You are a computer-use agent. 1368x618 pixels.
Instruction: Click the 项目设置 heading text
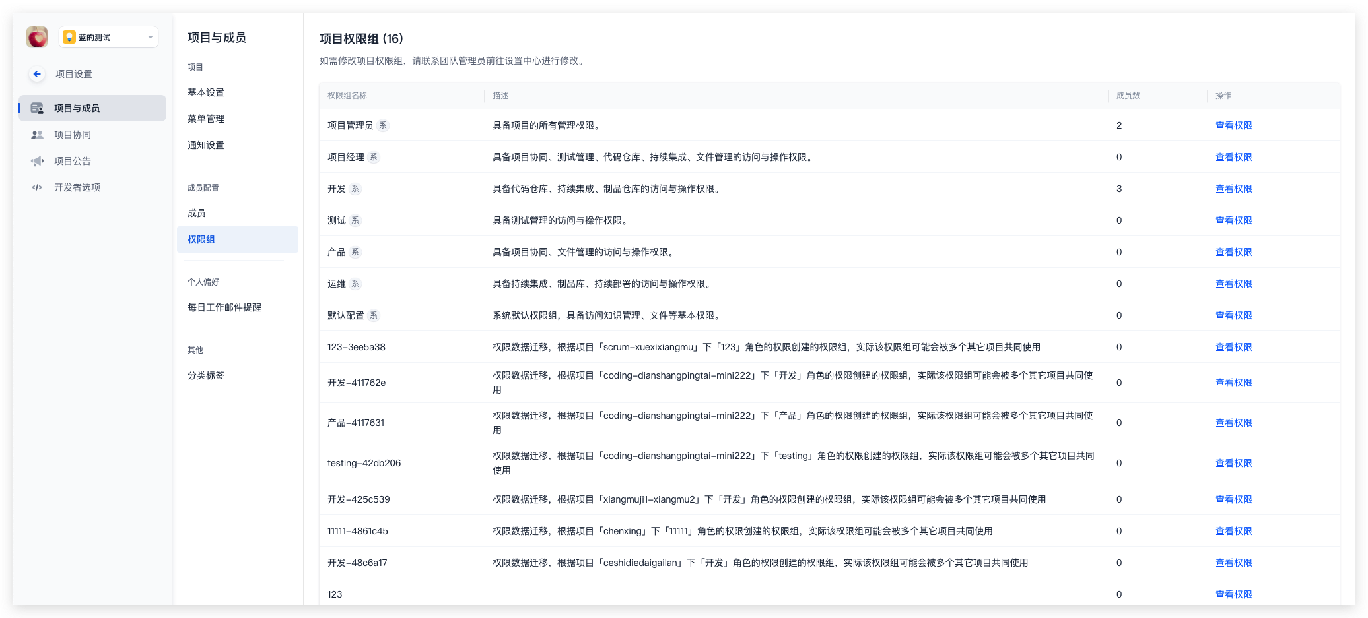[74, 74]
